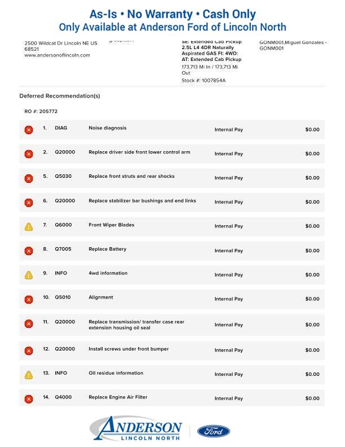
Task: Click red X icon beside Replace Battery
Action: coord(29,251)
